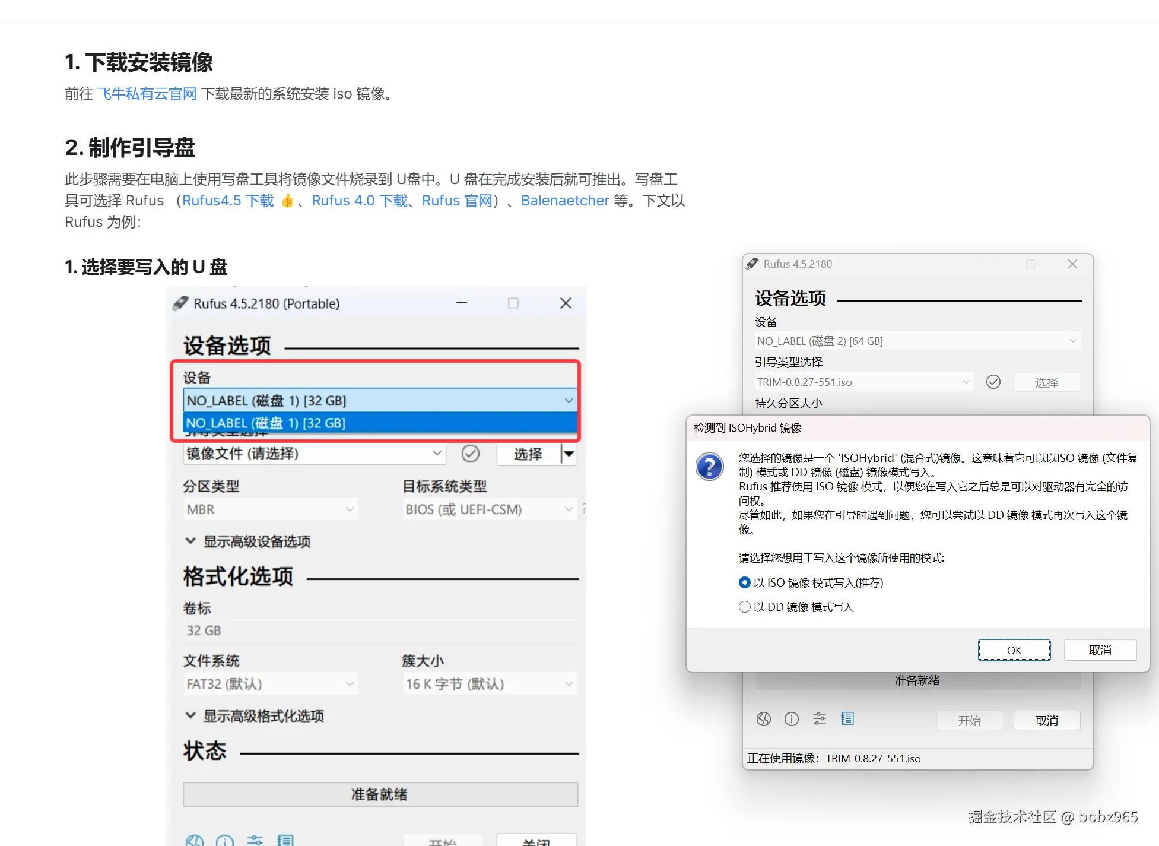Open the FAT32 (默认) file system dropdown
Screen dimensions: 1159x846
pos(271,684)
